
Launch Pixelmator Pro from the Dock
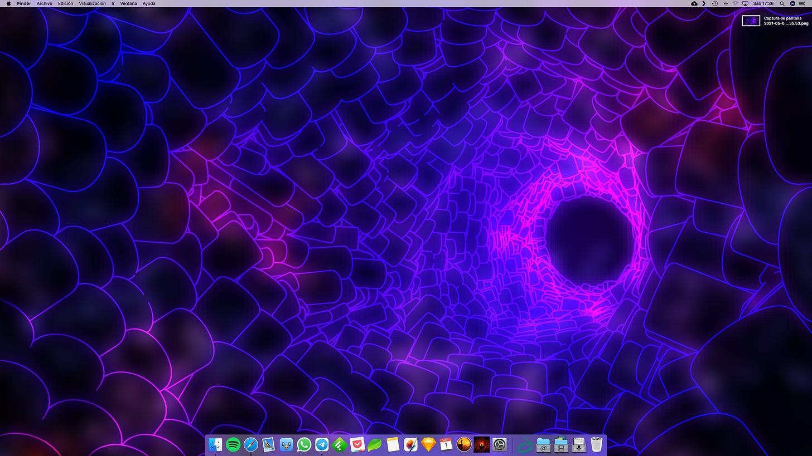[410, 444]
